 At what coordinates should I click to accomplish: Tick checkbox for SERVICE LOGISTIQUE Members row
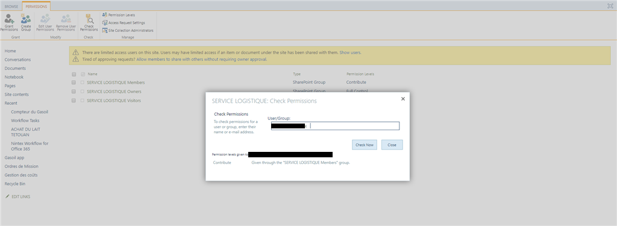74,83
